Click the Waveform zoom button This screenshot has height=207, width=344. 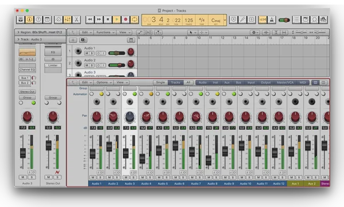pyautogui.click(x=266, y=33)
